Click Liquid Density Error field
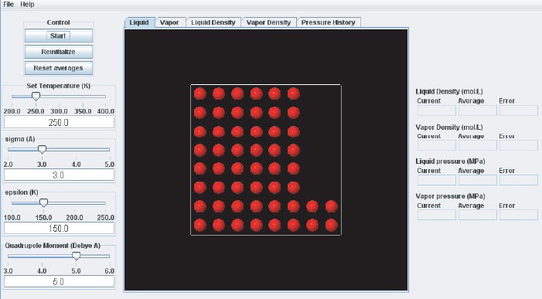542x299 pixels. point(519,110)
